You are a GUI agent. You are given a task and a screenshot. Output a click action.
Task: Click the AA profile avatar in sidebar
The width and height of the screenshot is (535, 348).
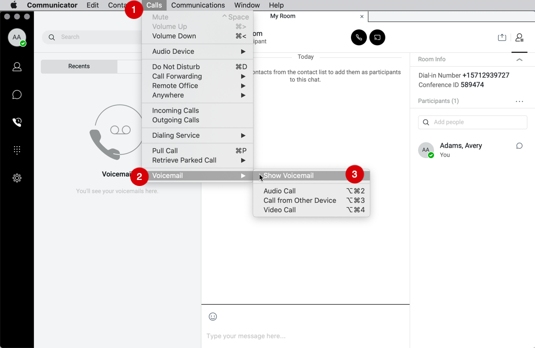(x=17, y=37)
